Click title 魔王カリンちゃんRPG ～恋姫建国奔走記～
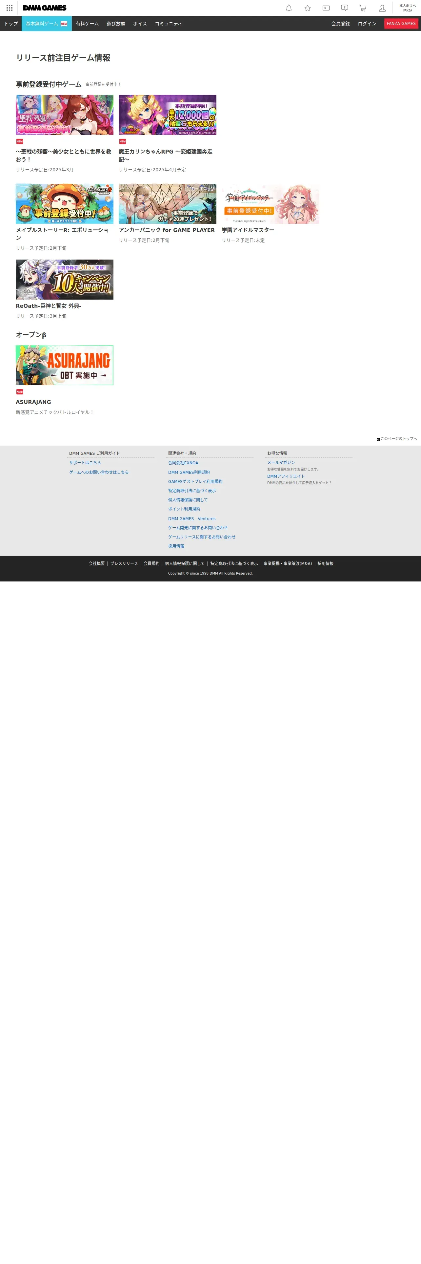The image size is (421, 1264). 166,156
